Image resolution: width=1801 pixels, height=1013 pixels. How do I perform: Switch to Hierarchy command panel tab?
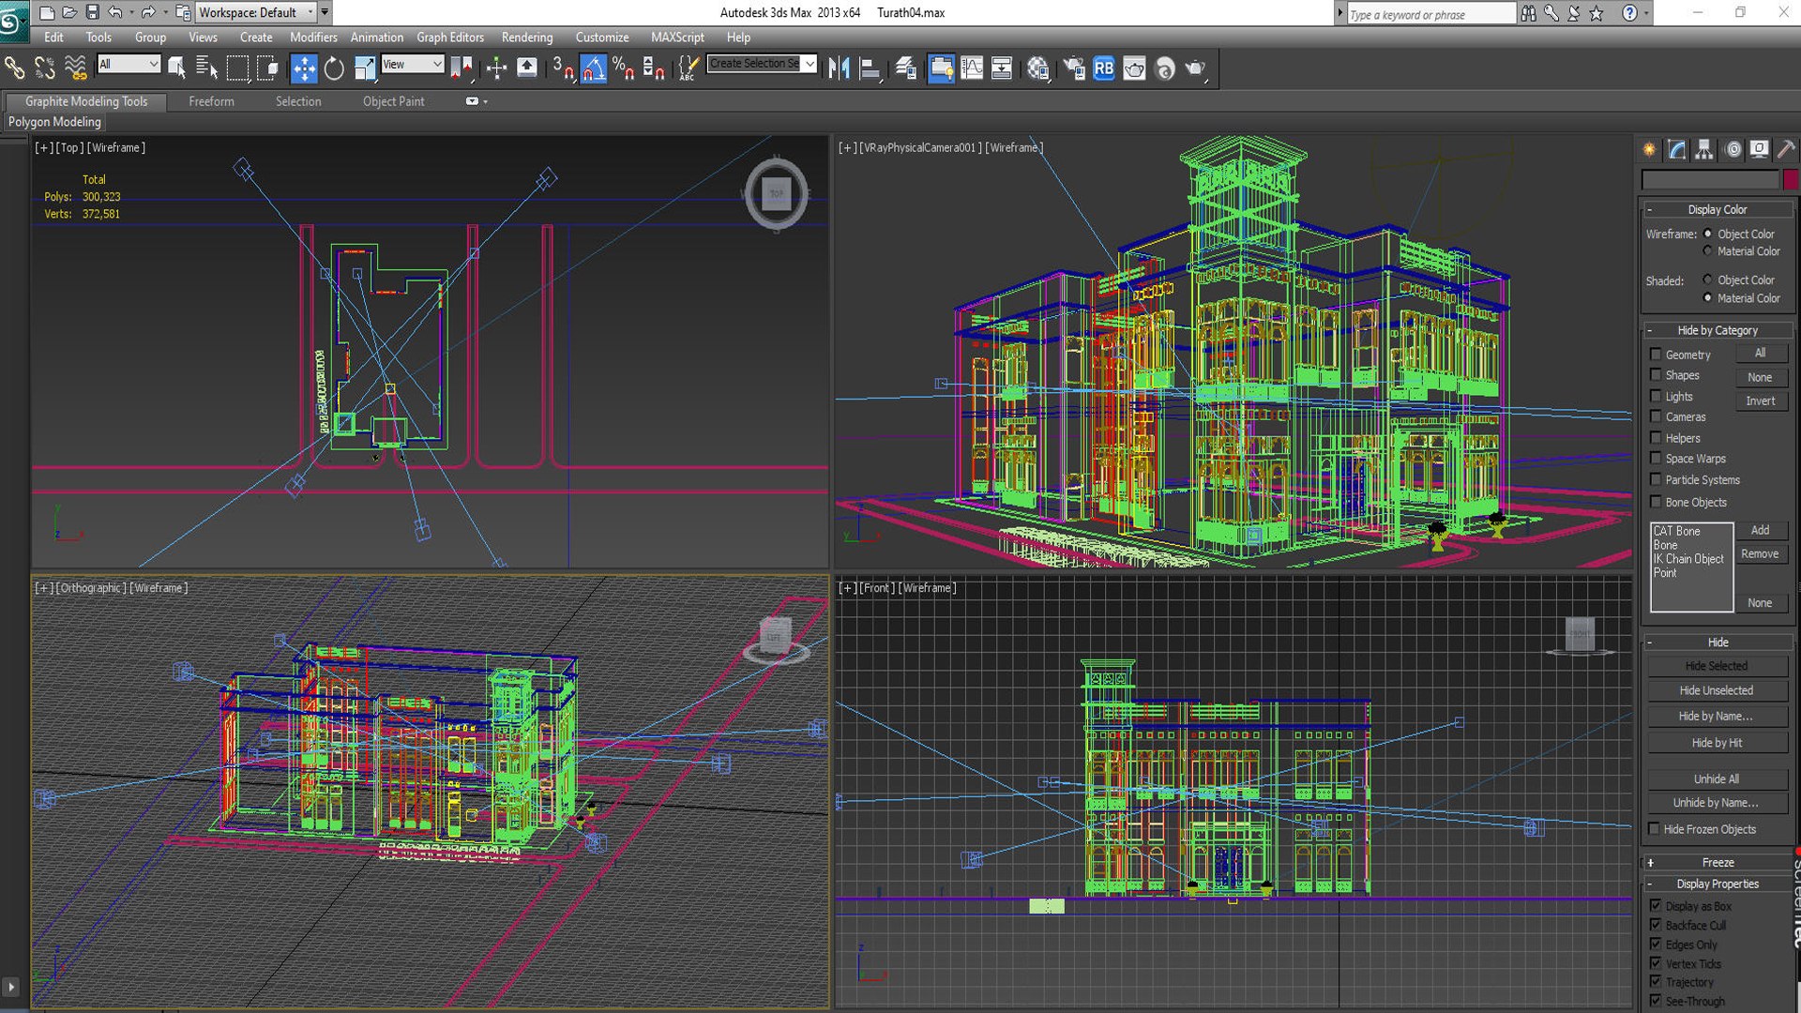pyautogui.click(x=1704, y=149)
